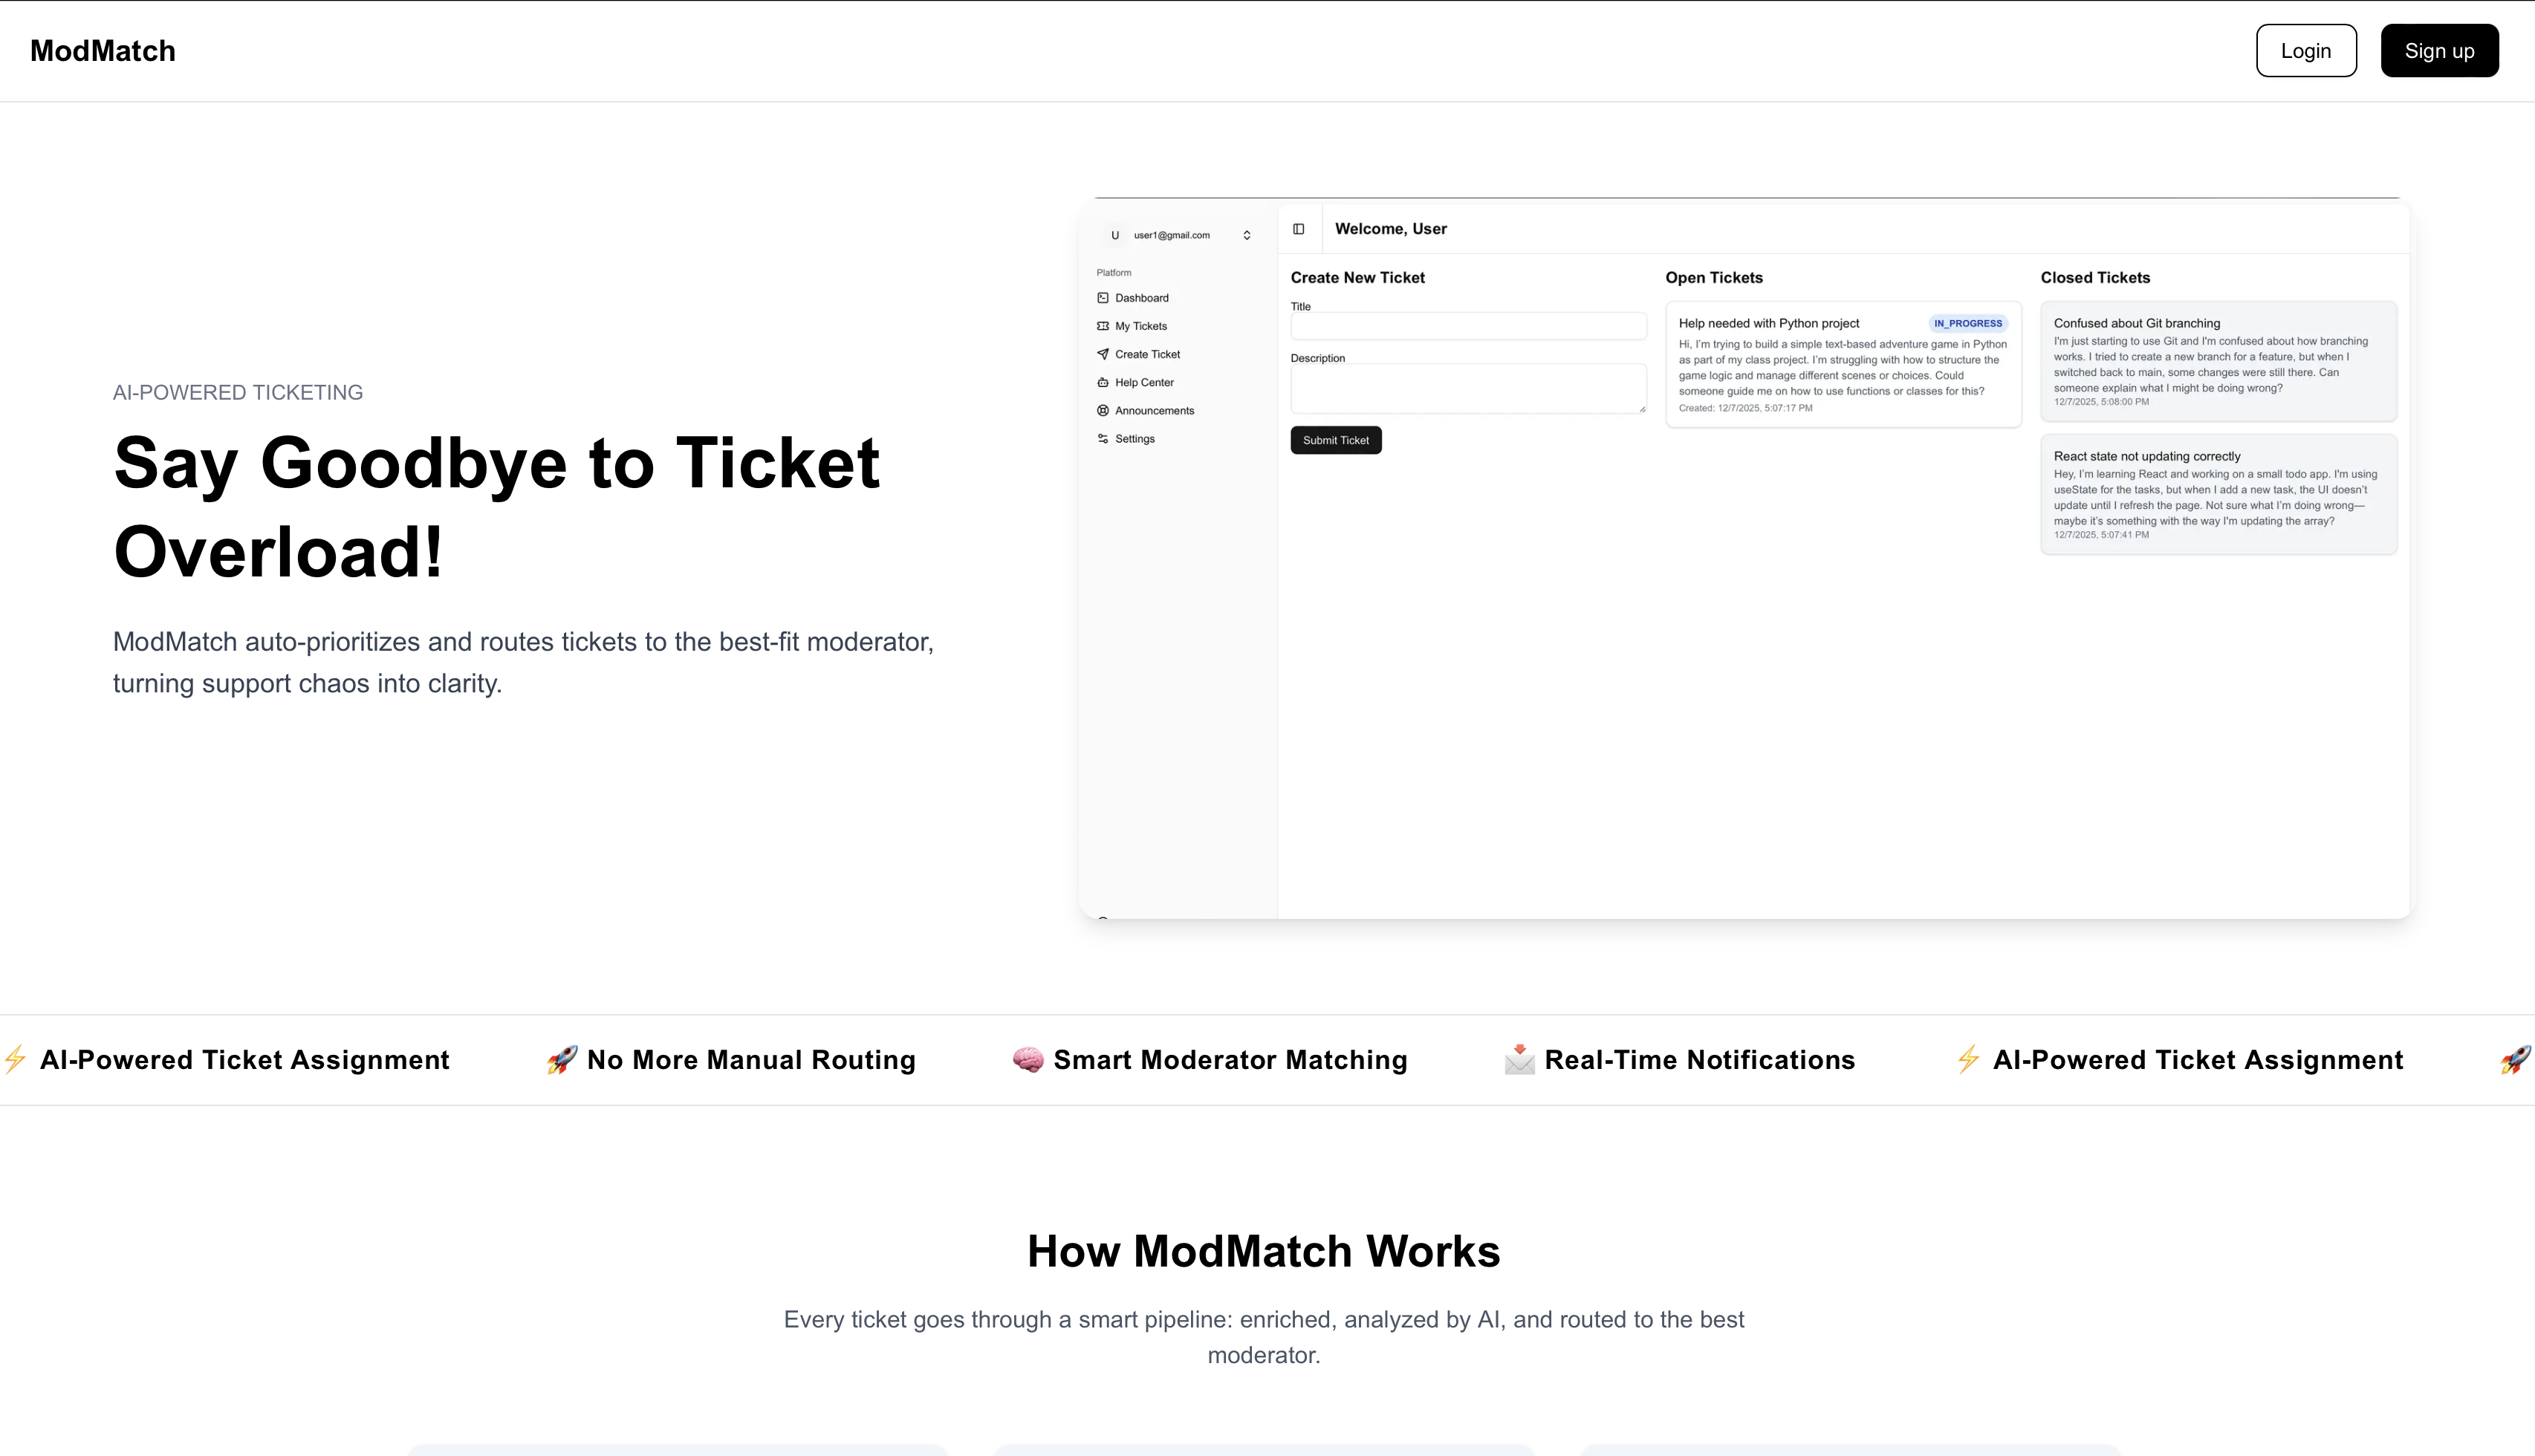The width and height of the screenshot is (2535, 1456).
Task: Click the ModMatch logo text
Action: [x=103, y=51]
